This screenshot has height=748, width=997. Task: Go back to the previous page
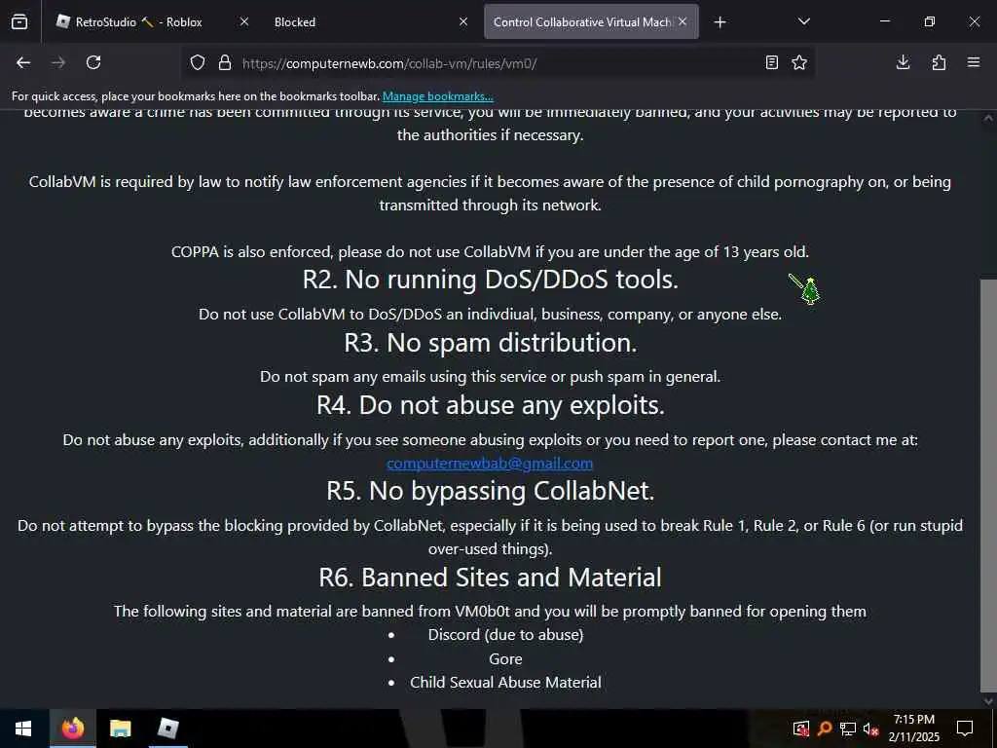point(23,62)
